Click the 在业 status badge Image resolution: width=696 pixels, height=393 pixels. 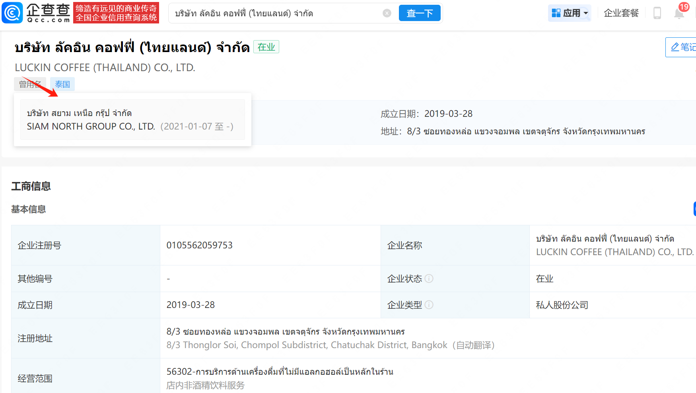click(x=266, y=47)
